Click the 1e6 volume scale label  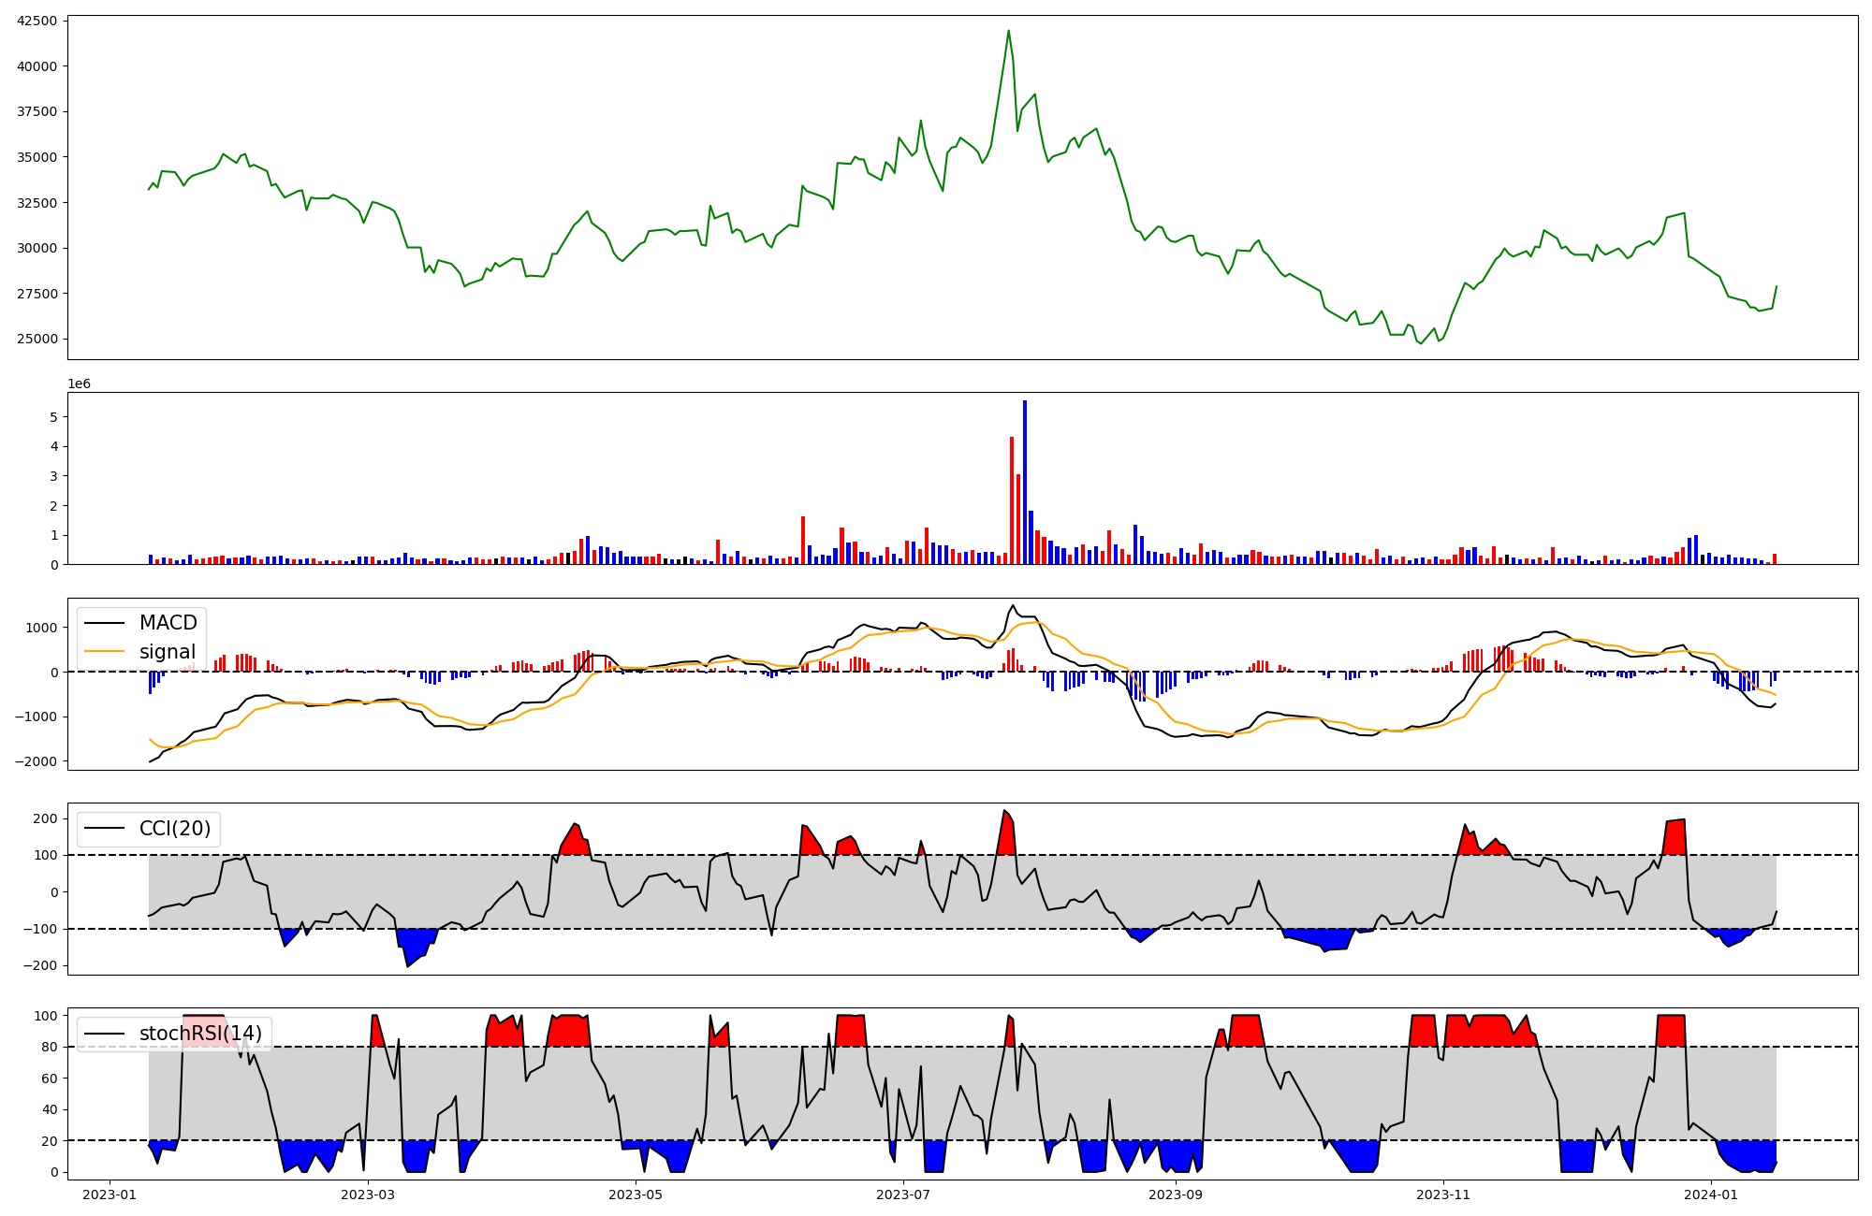pos(80,384)
